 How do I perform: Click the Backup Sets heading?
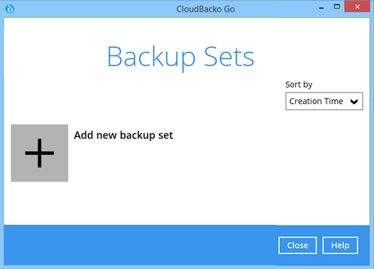pyautogui.click(x=180, y=56)
